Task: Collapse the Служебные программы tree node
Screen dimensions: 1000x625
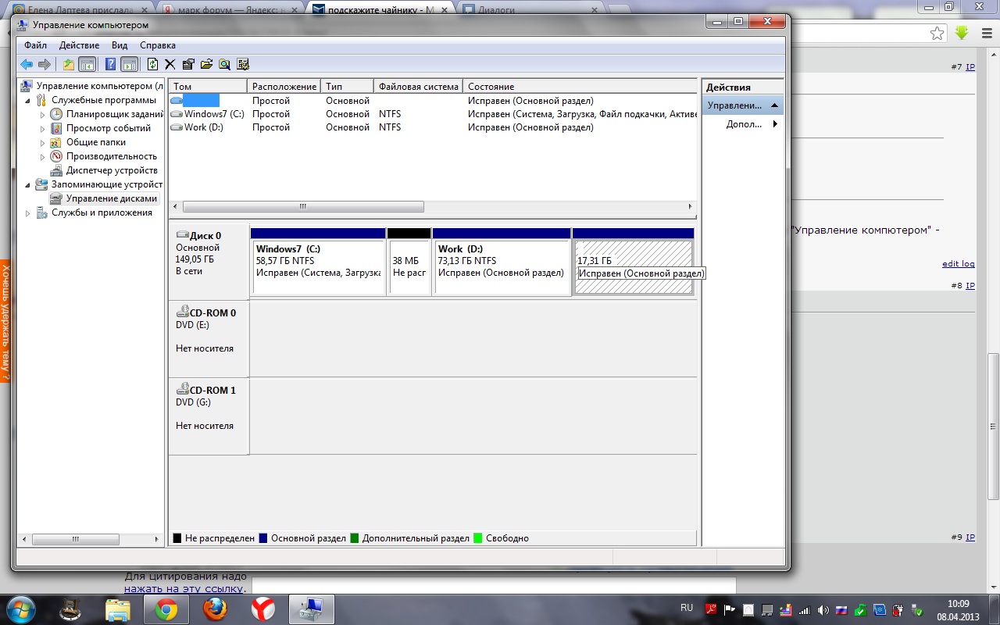Action: 29,101
